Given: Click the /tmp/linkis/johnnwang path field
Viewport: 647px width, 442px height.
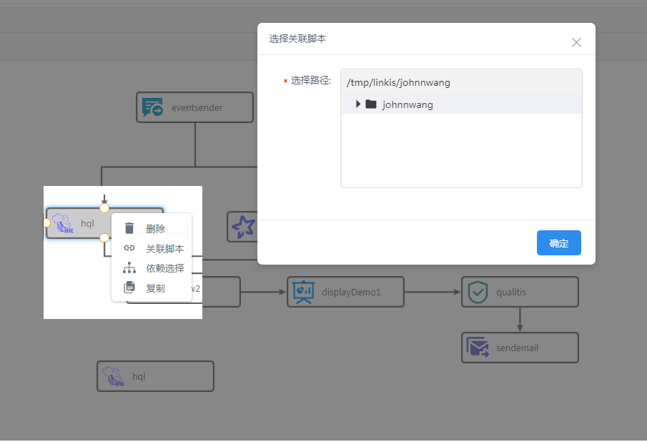Looking at the screenshot, I should [461, 82].
